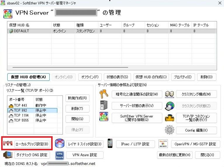Open TCP/IP コネクション一覧の表示(Y)
The width and height of the screenshot is (224, 167).
tap(197, 118)
